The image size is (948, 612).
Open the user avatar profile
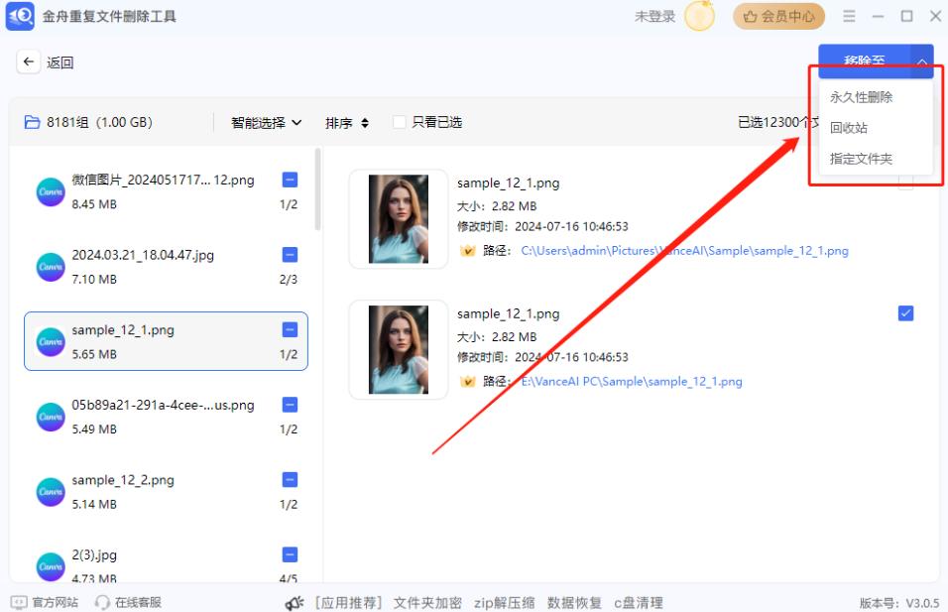pos(699,16)
